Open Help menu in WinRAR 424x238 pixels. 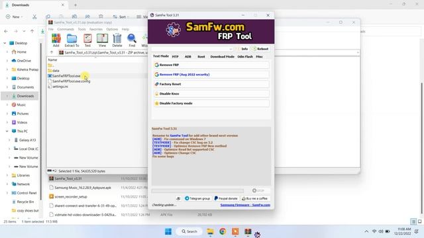(x=125, y=29)
